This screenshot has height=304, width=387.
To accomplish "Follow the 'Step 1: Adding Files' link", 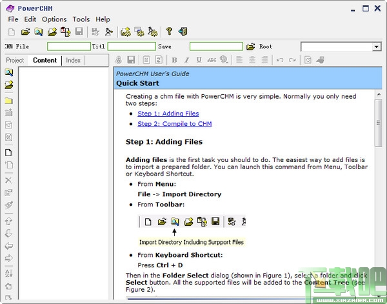I will 168,114.
